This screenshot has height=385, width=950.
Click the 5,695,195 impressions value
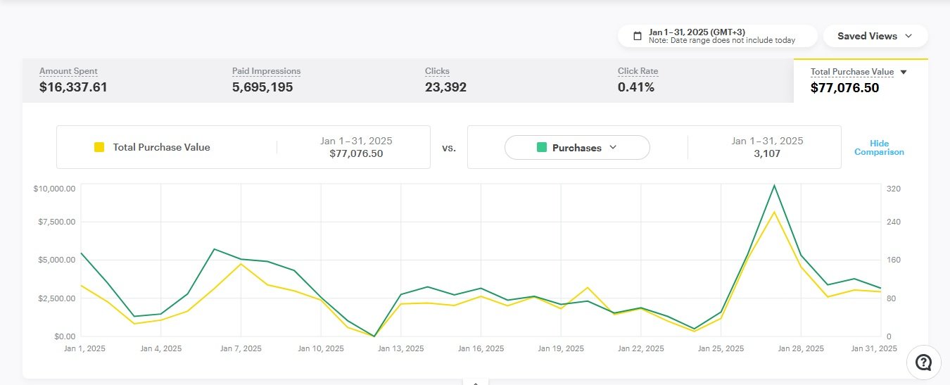(x=262, y=87)
